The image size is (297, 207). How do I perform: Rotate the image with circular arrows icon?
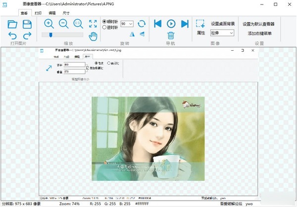(142, 24)
